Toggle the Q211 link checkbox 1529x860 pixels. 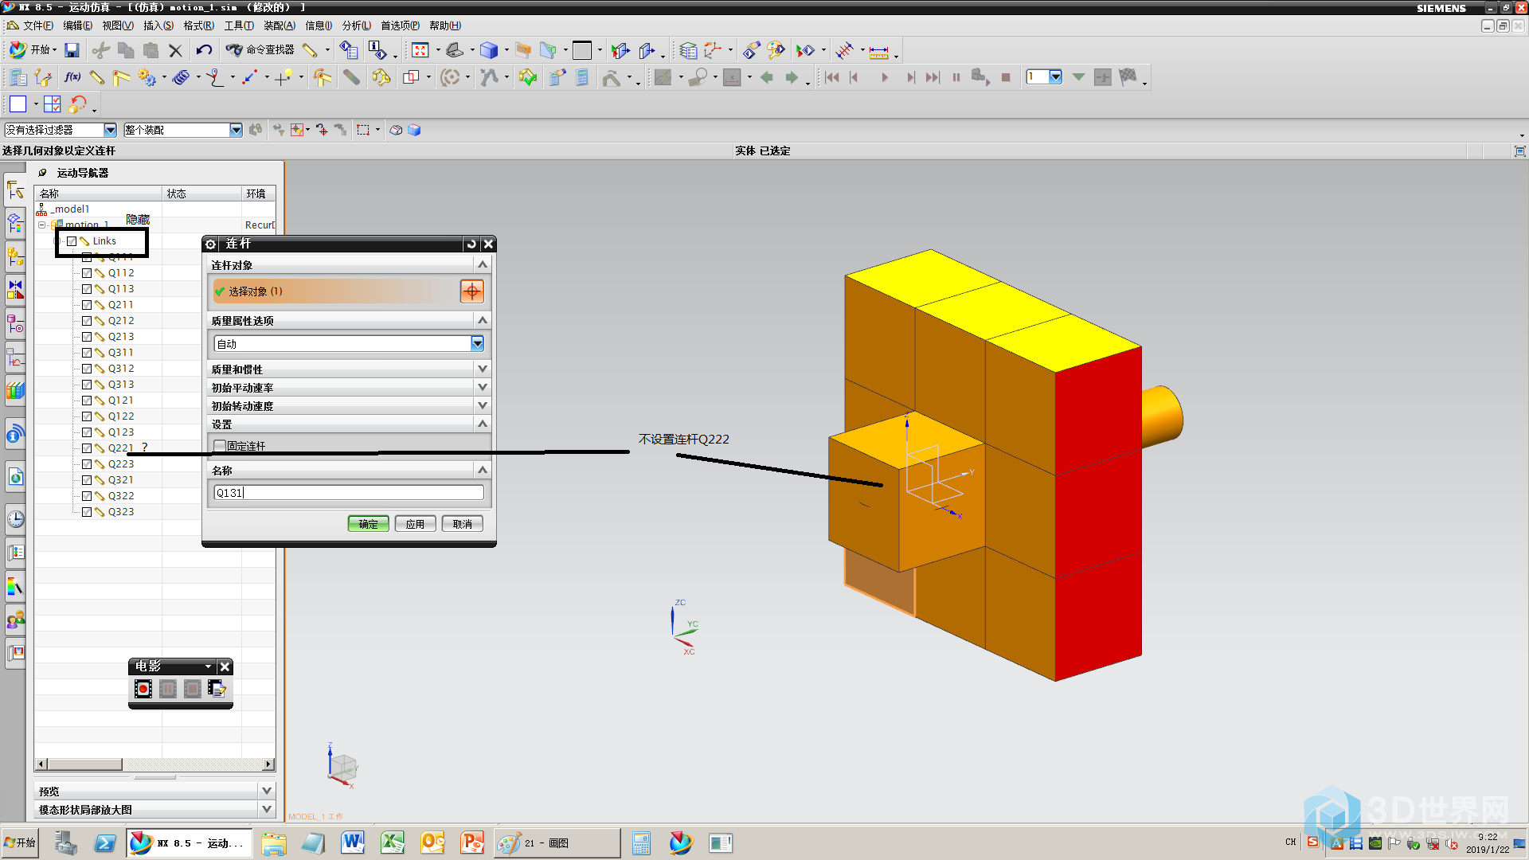(87, 305)
